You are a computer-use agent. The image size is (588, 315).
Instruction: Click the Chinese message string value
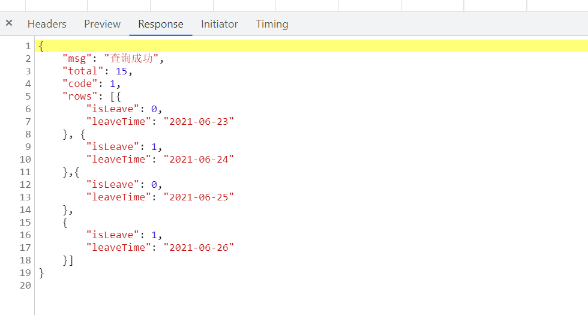(x=131, y=58)
